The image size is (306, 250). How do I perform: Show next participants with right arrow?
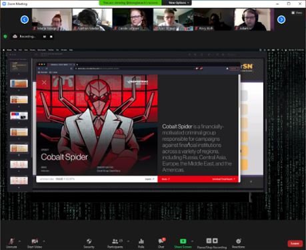point(281,19)
